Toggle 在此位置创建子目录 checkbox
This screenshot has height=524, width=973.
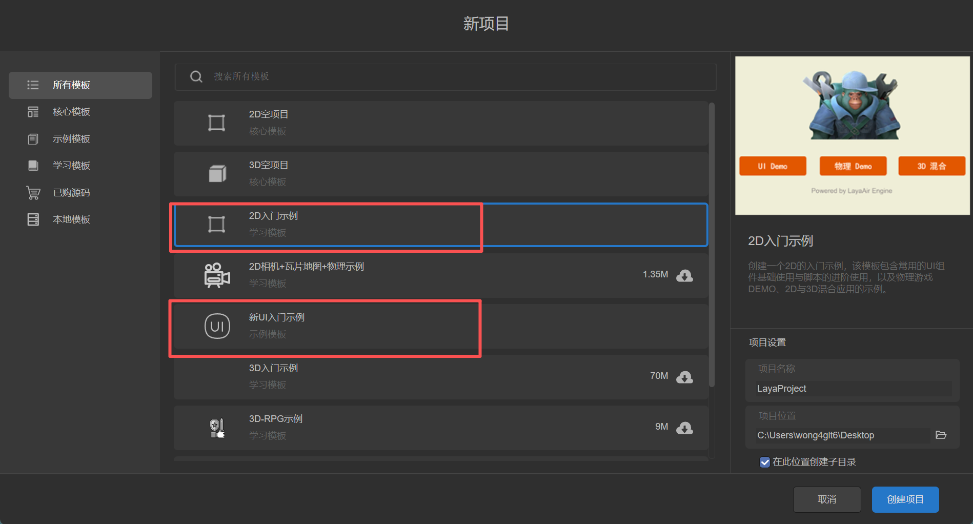pyautogui.click(x=764, y=462)
